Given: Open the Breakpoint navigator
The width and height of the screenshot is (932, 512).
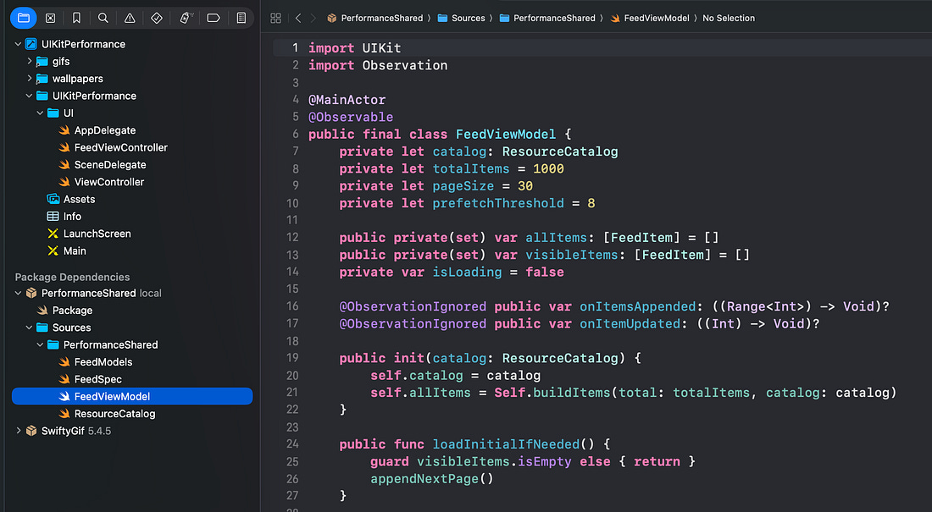Looking at the screenshot, I should coord(214,18).
